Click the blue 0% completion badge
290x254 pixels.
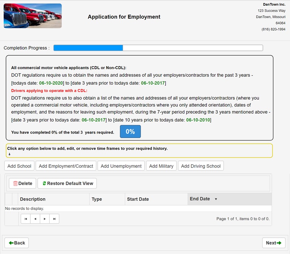[x=130, y=132]
